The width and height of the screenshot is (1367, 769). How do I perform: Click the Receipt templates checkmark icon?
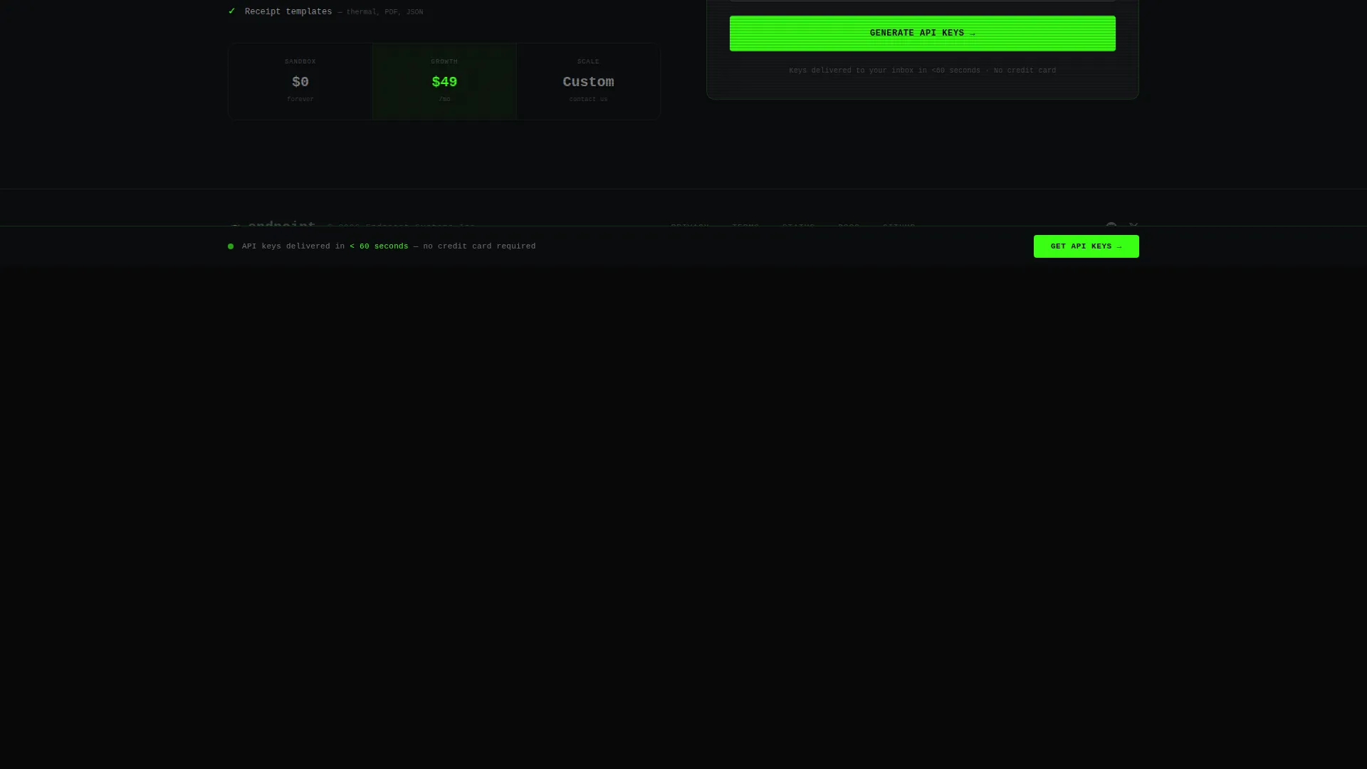[231, 11]
